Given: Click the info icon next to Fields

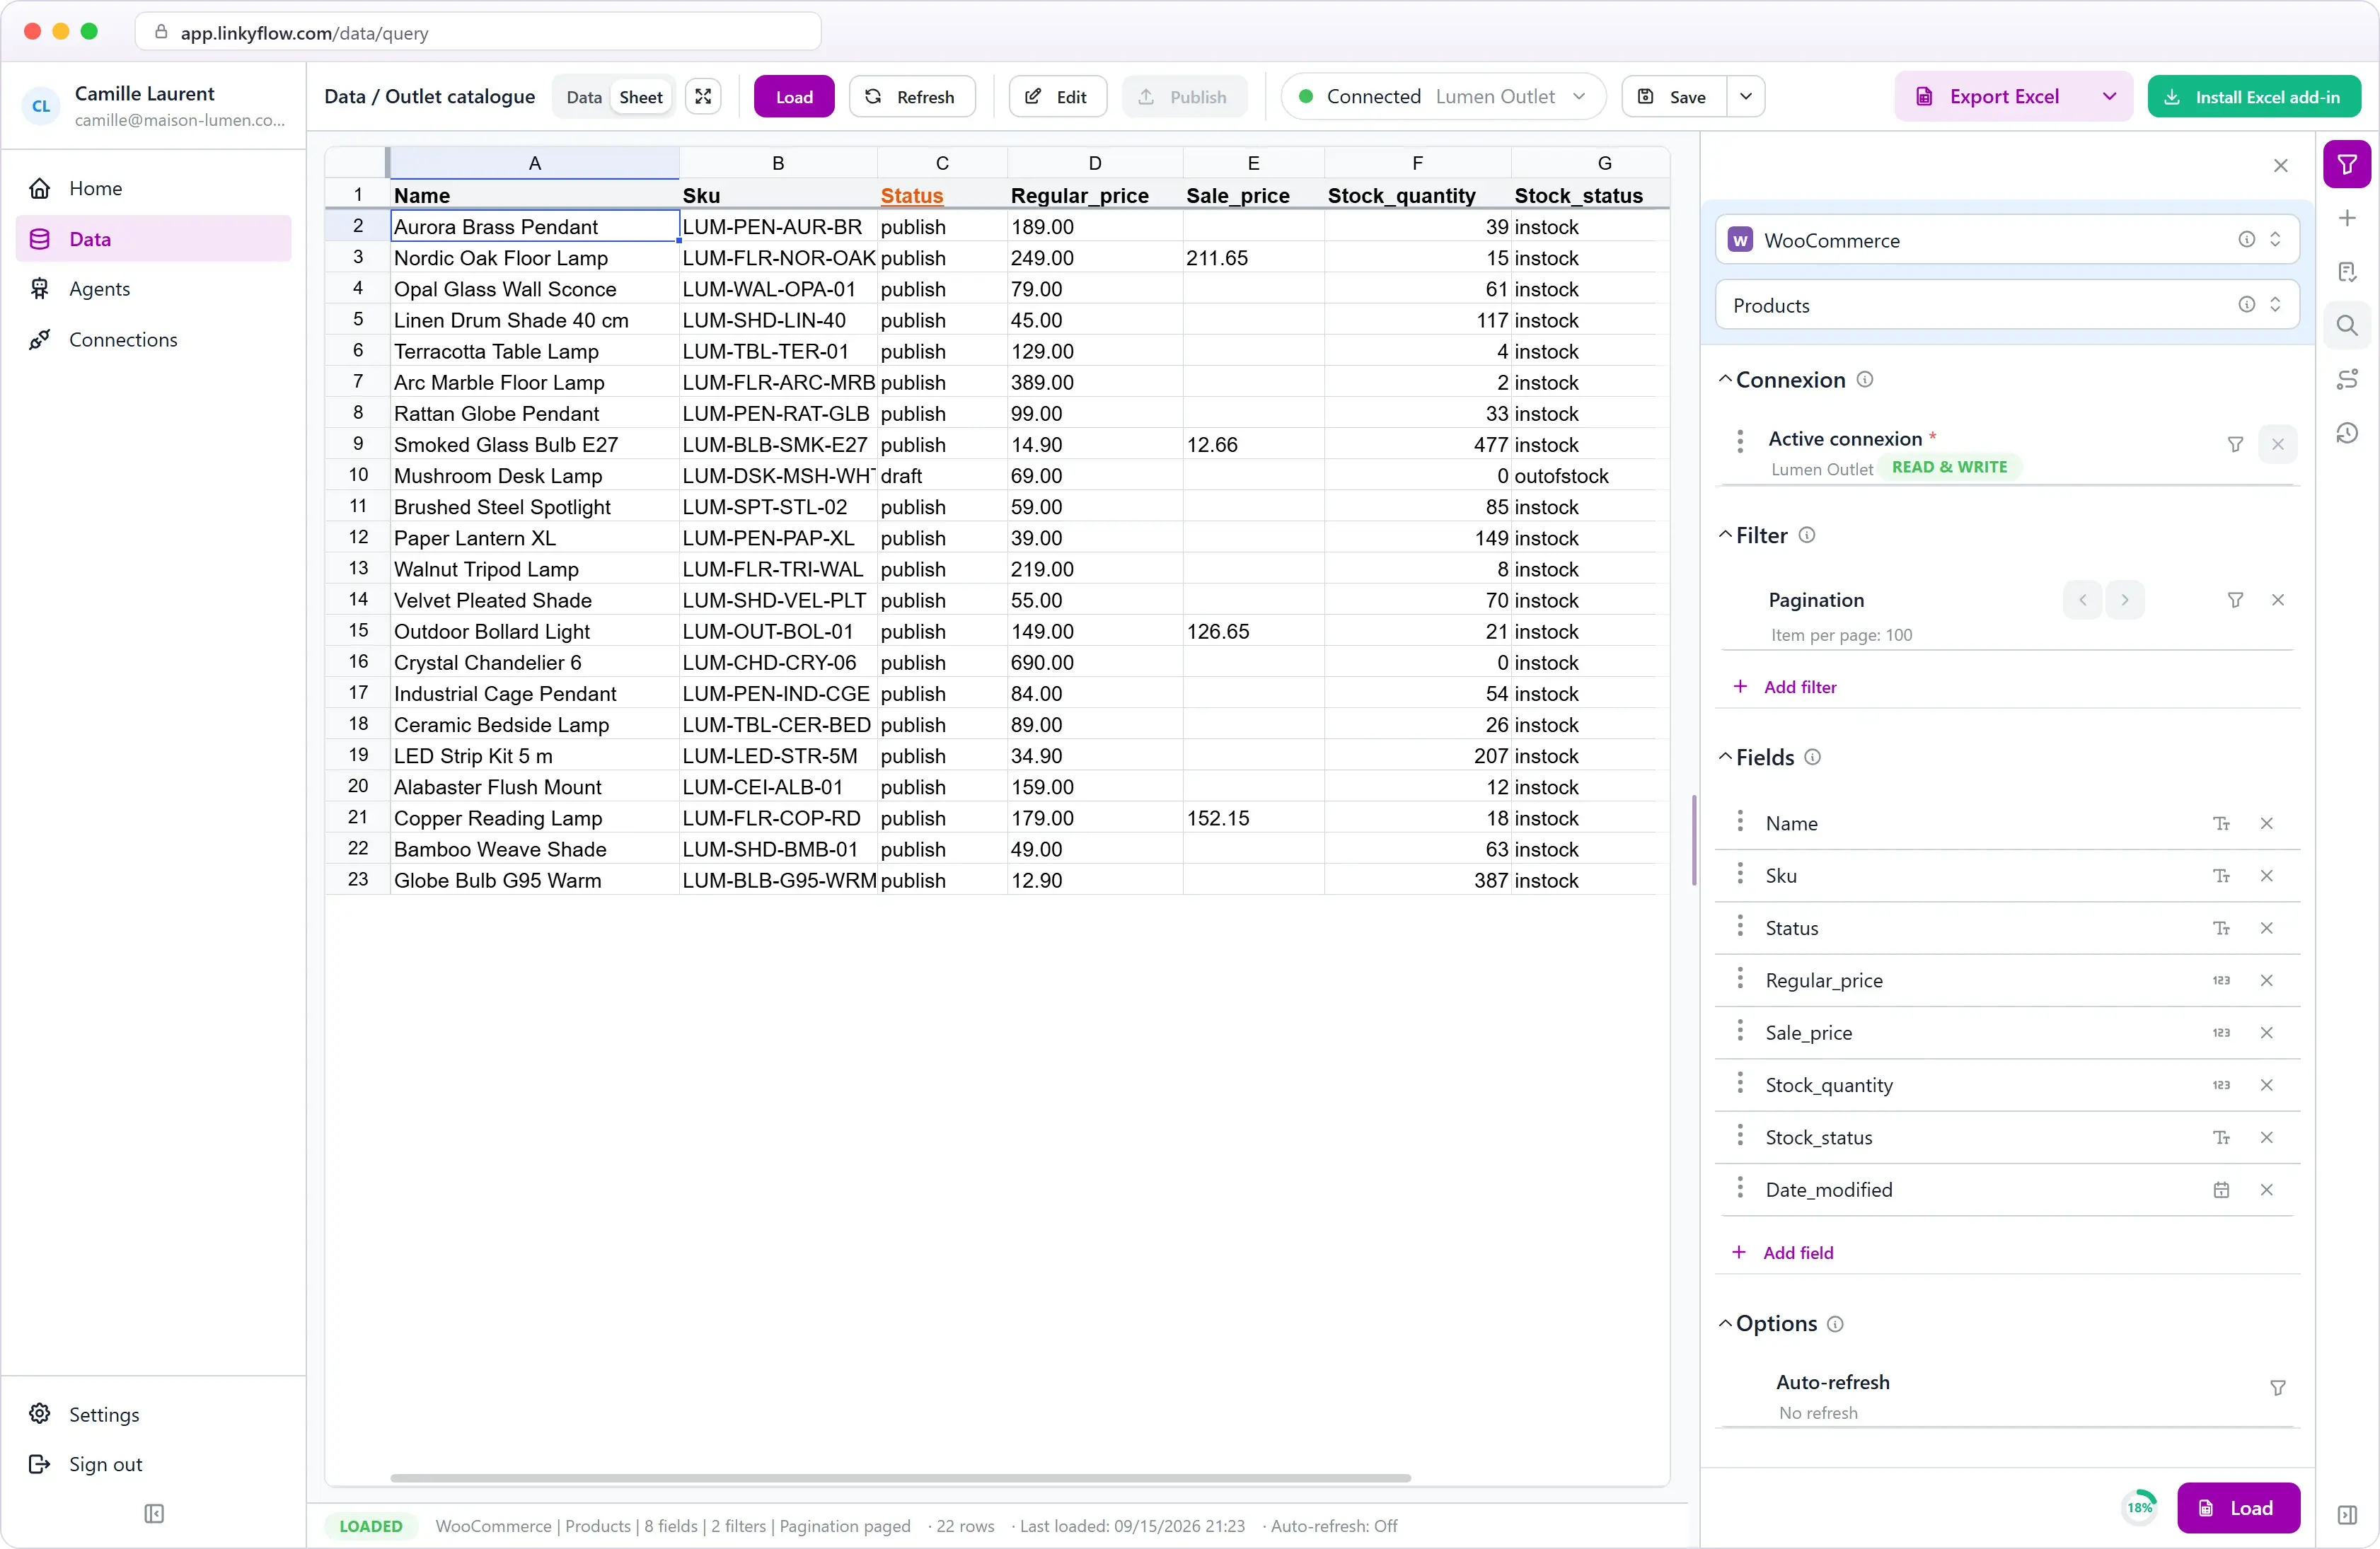Looking at the screenshot, I should pos(1812,757).
